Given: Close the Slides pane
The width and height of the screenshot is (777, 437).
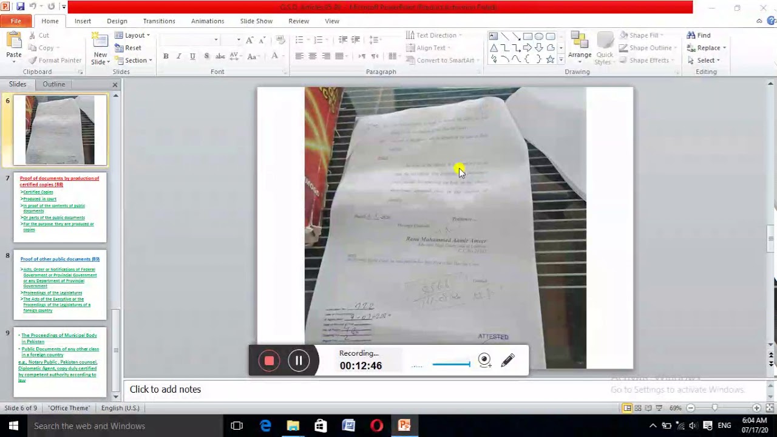Looking at the screenshot, I should [x=115, y=84].
